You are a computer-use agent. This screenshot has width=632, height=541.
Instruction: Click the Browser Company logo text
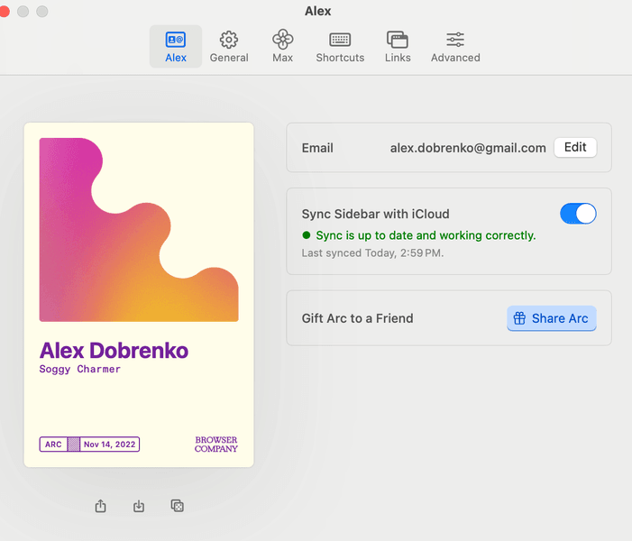pyautogui.click(x=216, y=445)
